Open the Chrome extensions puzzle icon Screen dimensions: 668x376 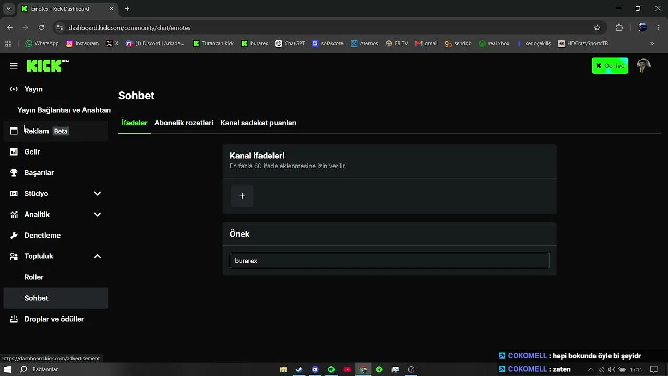[x=619, y=28]
